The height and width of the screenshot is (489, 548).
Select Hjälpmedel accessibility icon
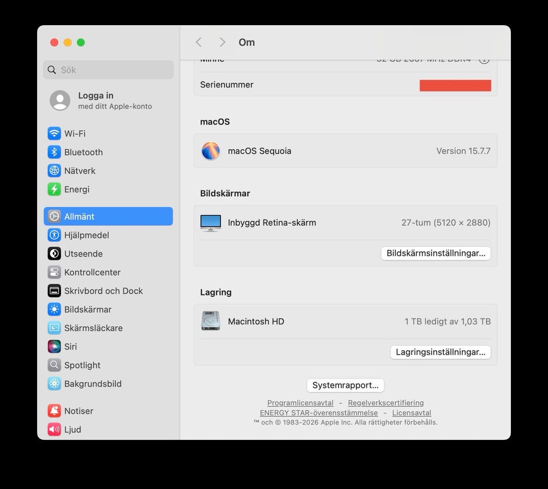coord(54,235)
